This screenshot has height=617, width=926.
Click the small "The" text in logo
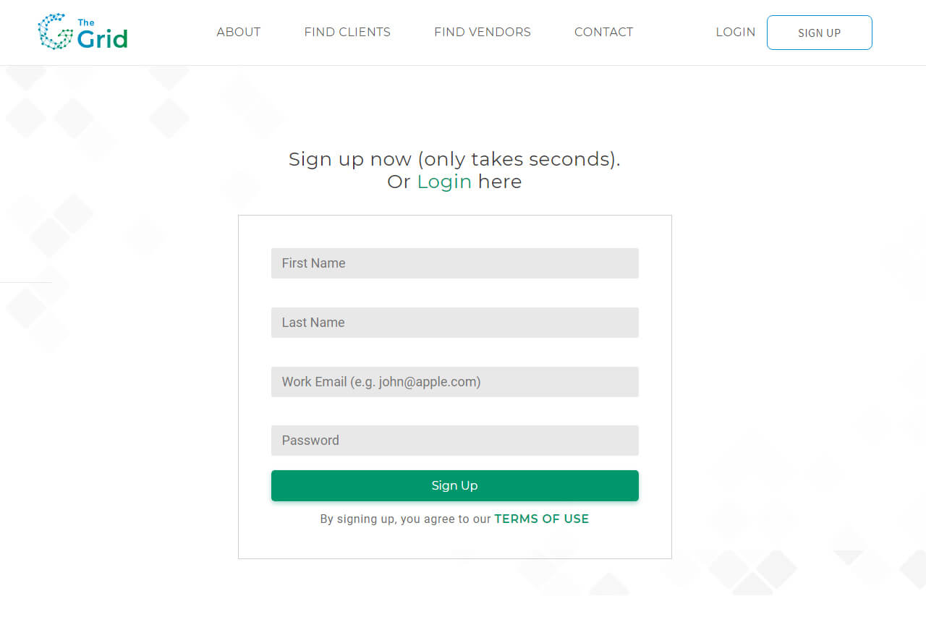tap(86, 22)
